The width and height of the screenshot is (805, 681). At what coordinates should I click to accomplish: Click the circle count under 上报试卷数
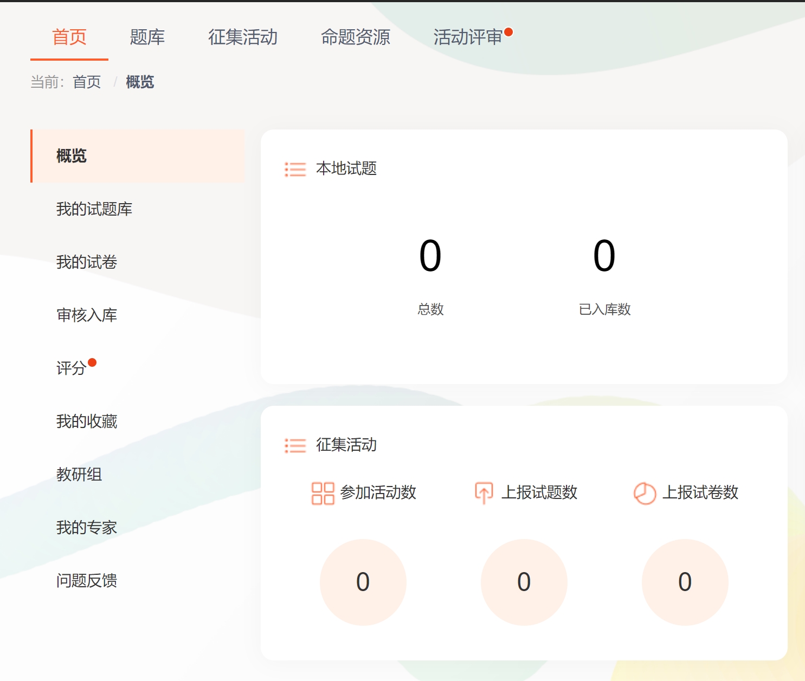click(685, 582)
